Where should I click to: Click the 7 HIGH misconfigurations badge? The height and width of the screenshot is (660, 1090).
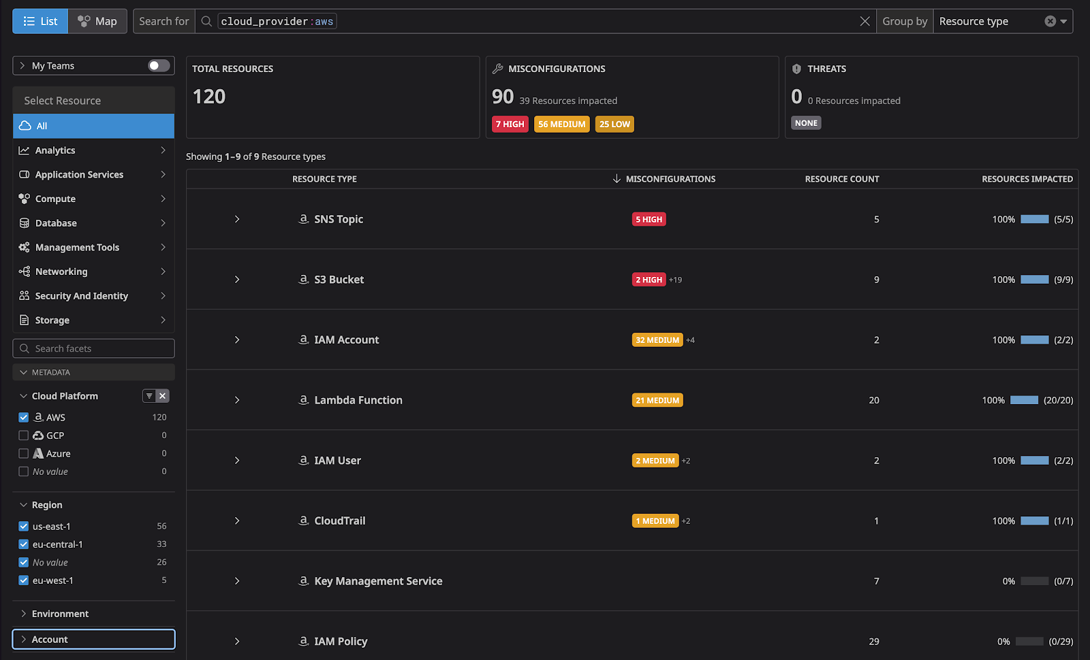point(510,124)
